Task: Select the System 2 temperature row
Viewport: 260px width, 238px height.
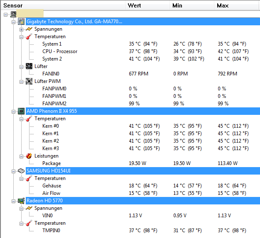Action: [151, 59]
